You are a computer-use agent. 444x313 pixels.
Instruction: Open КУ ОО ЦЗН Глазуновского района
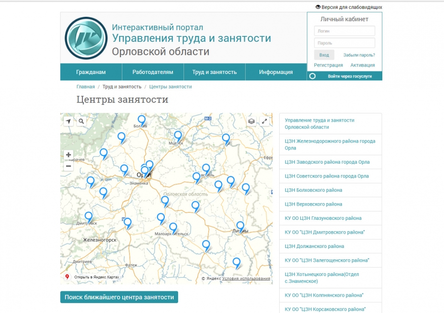tap(331, 218)
